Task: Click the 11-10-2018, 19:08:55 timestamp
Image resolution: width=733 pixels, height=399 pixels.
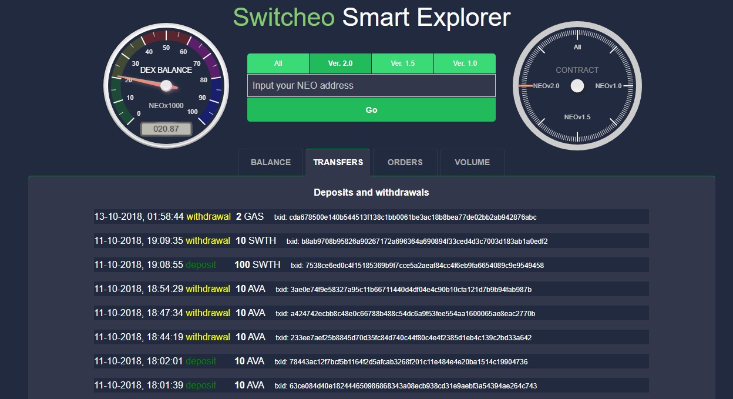Action: click(139, 265)
